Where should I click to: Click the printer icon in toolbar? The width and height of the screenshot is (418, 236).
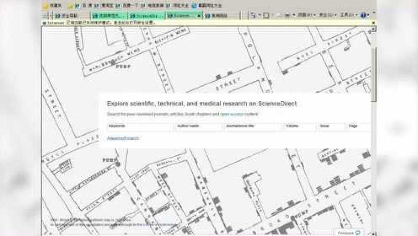coord(287,15)
